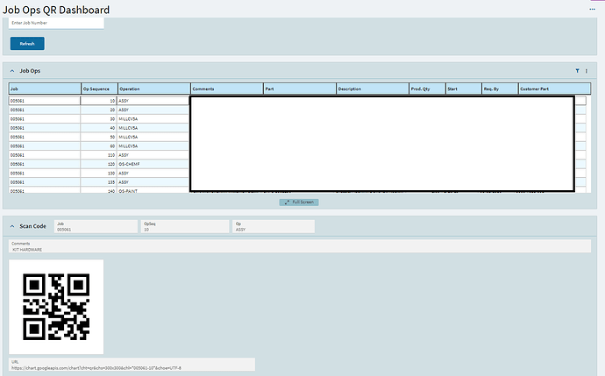This screenshot has width=605, height=376.
Task: Open the Job Ops panel options menu
Action: (587, 71)
